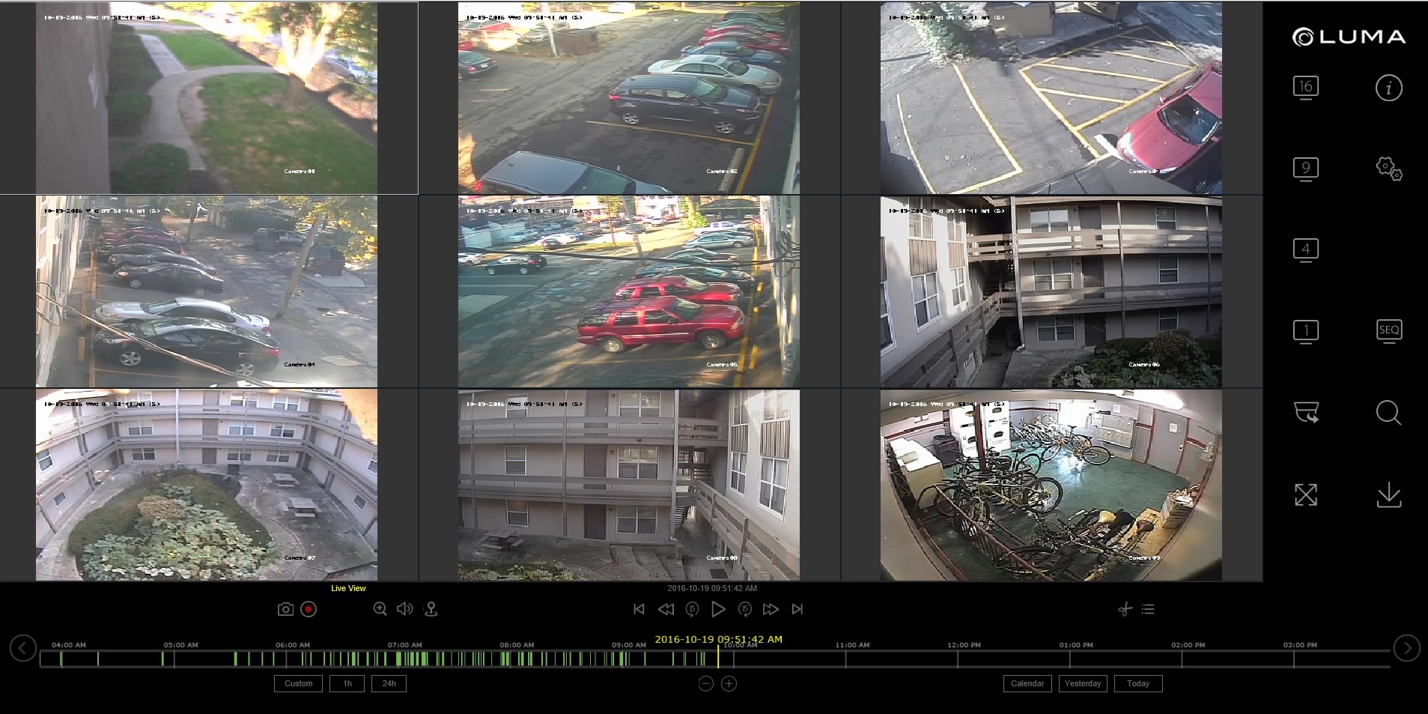Toggle recording with red record button
The image size is (1428, 714).
point(309,609)
